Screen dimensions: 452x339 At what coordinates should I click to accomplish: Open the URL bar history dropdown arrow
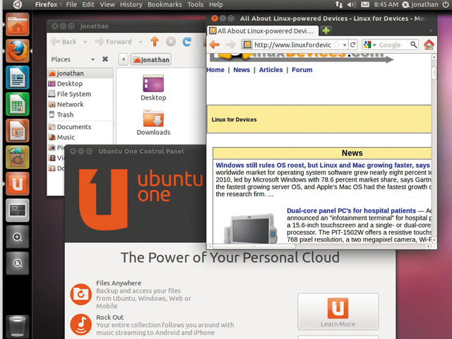tap(345, 45)
